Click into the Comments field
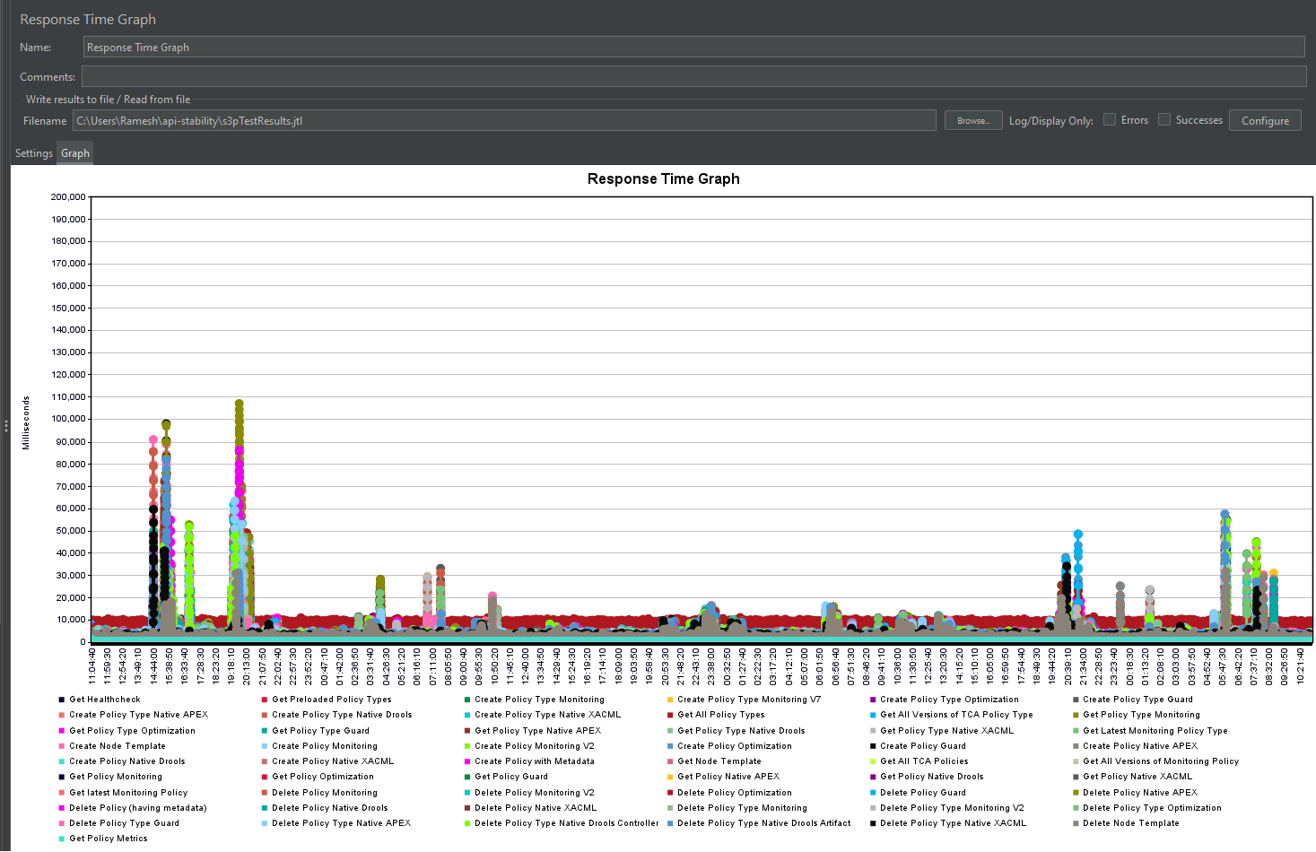The height and width of the screenshot is (852, 1316). click(693, 76)
